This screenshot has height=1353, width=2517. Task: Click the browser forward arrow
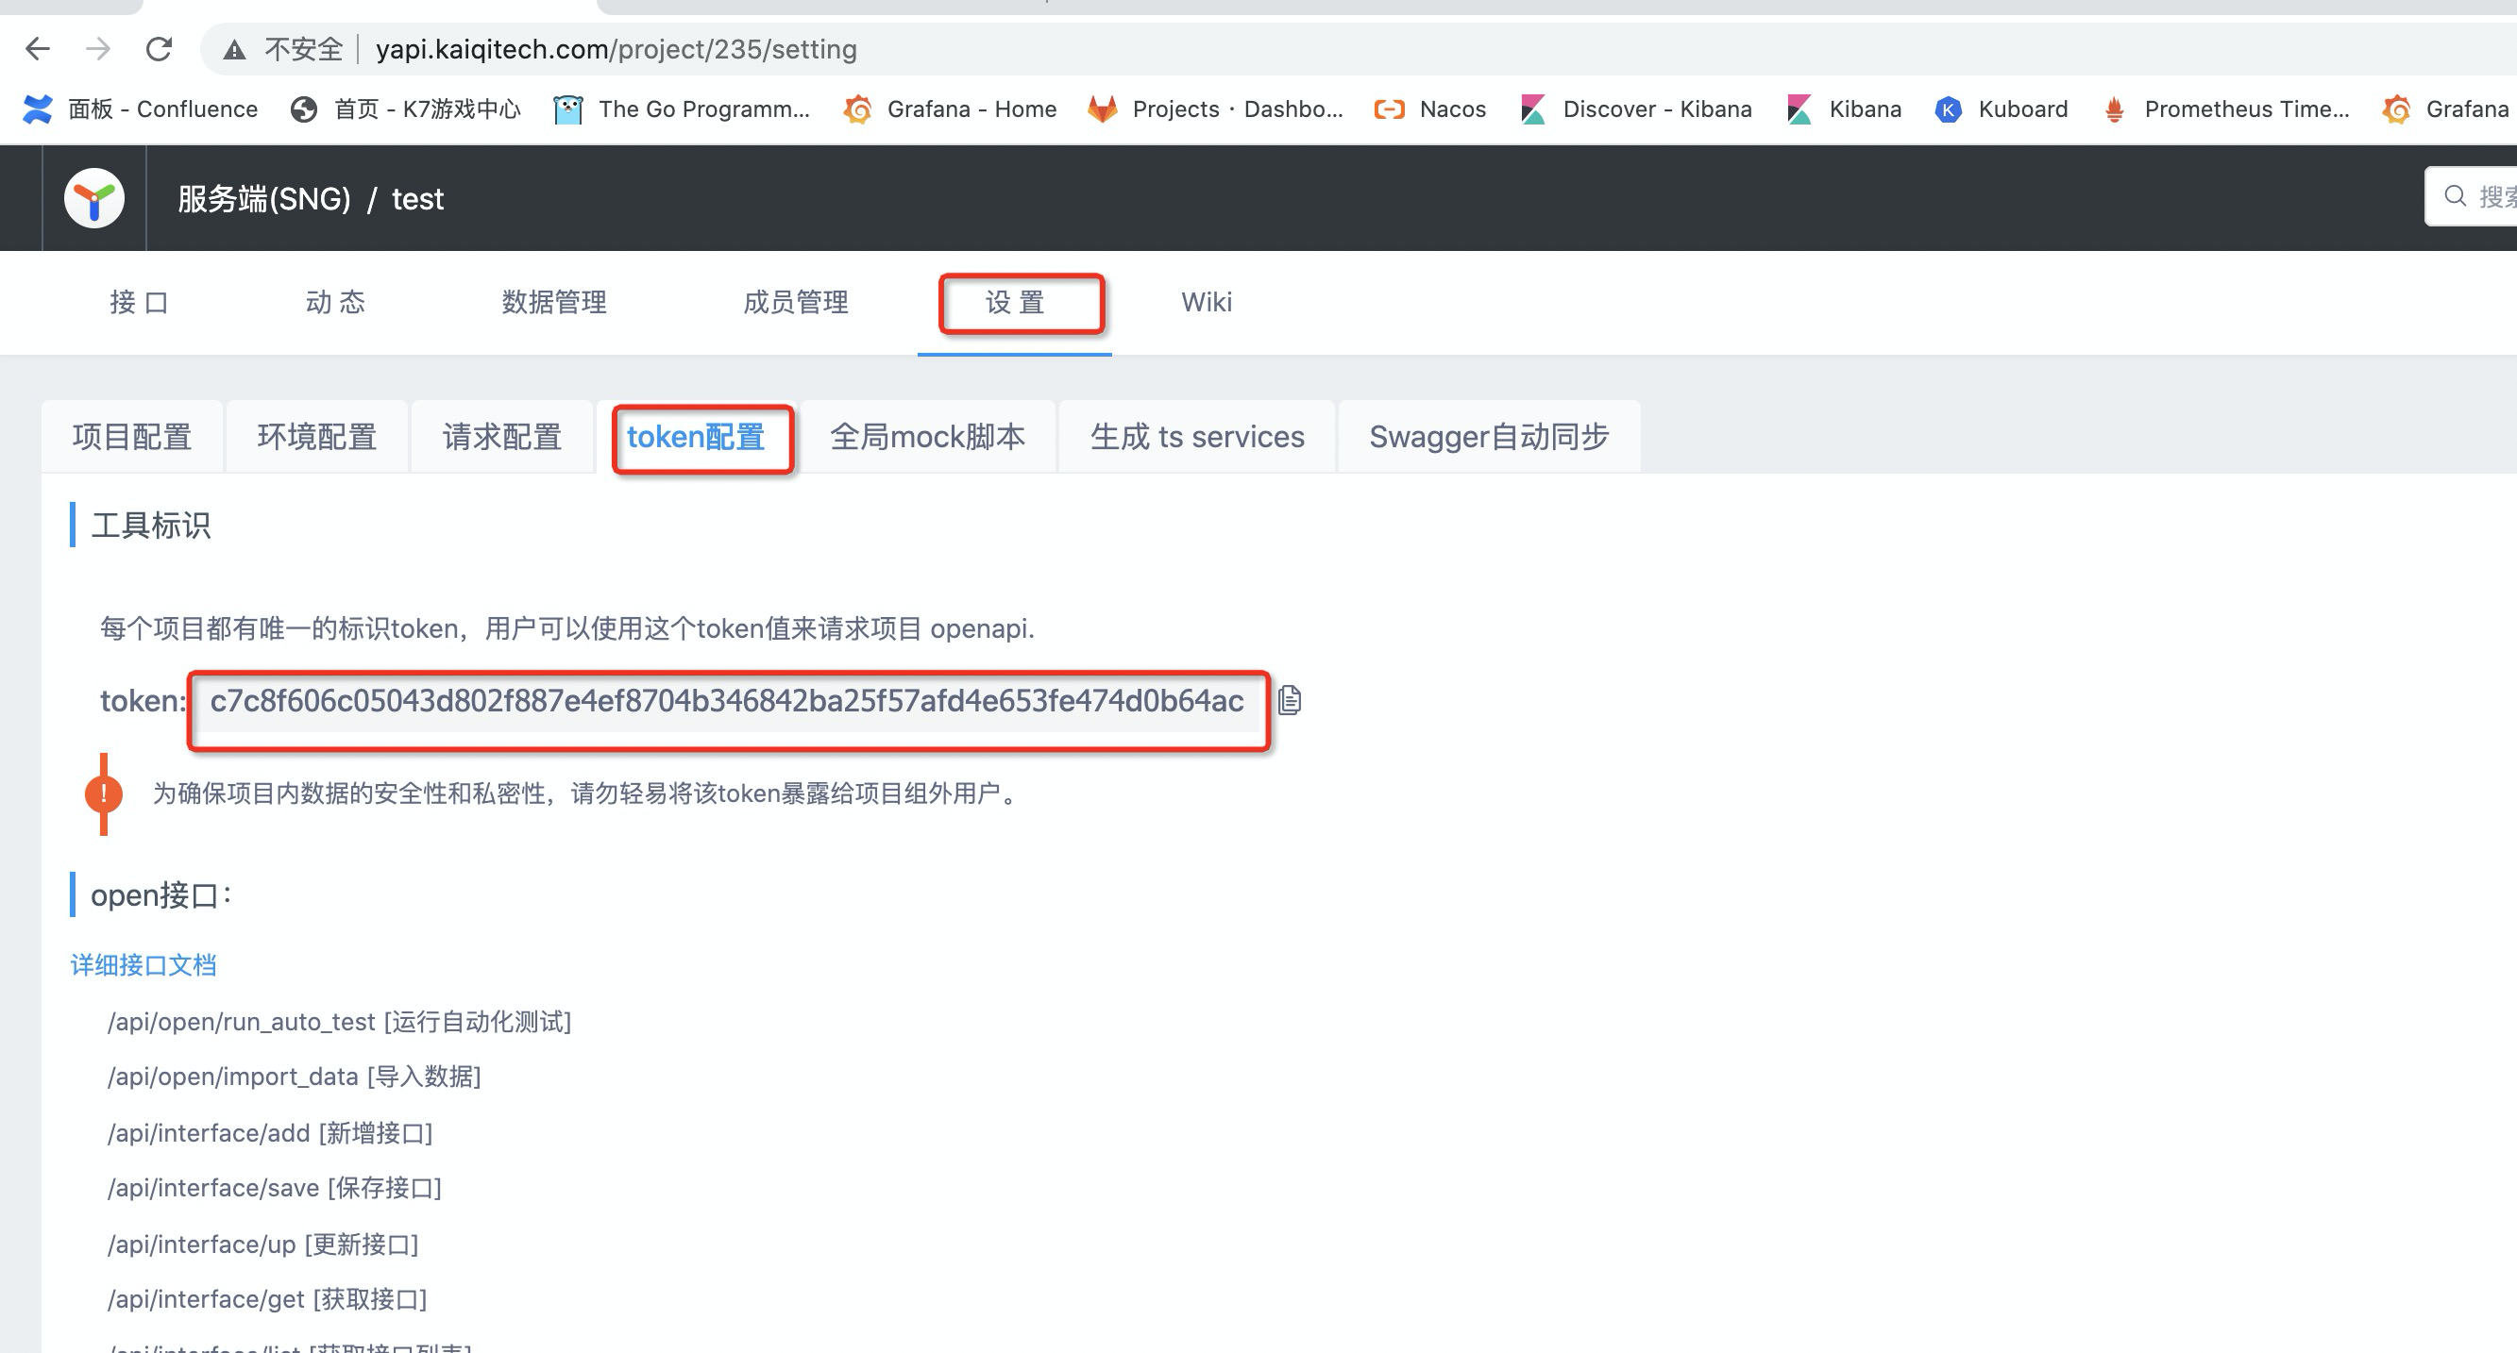(97, 49)
